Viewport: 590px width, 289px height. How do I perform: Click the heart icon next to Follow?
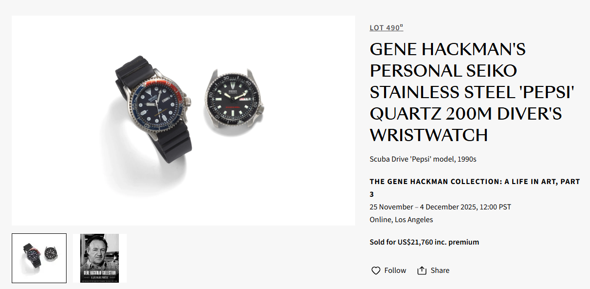pos(376,270)
